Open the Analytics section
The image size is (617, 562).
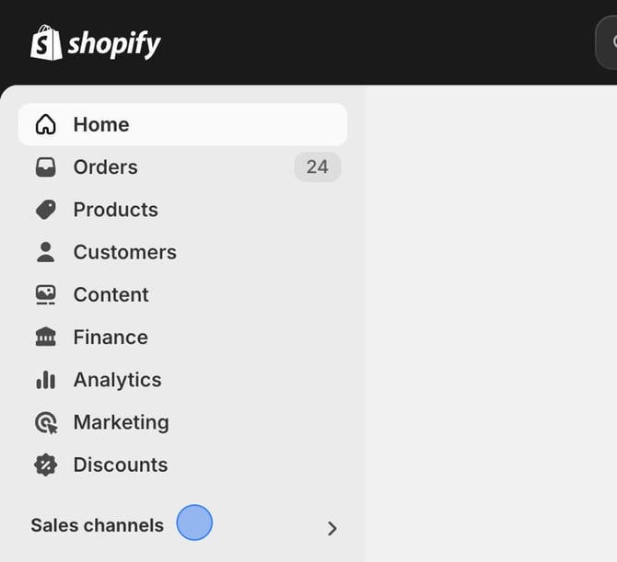point(118,380)
